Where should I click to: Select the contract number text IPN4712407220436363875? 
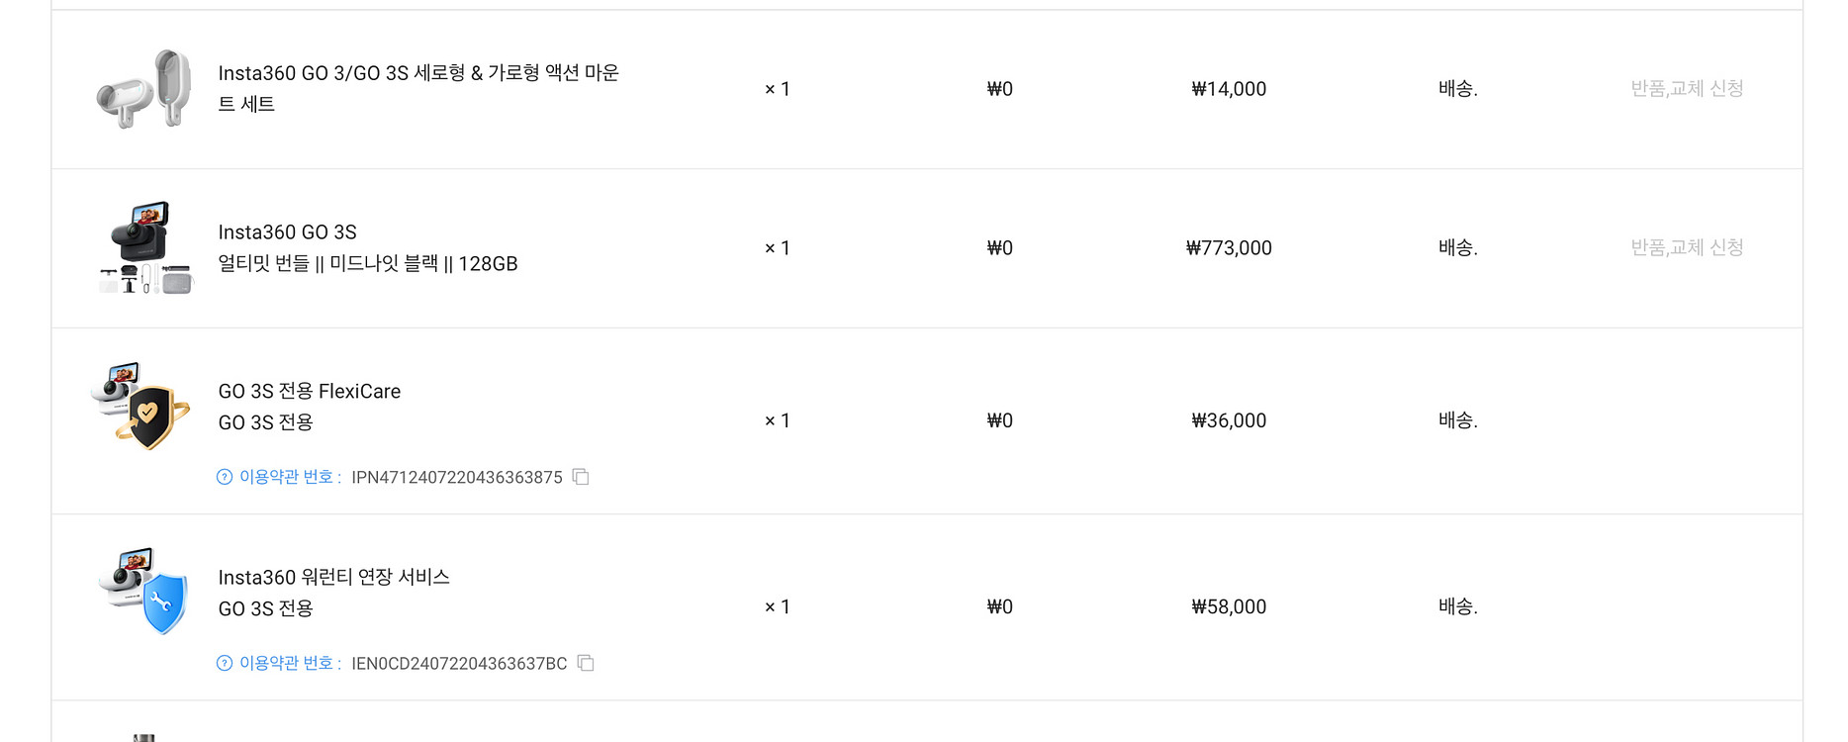(456, 477)
